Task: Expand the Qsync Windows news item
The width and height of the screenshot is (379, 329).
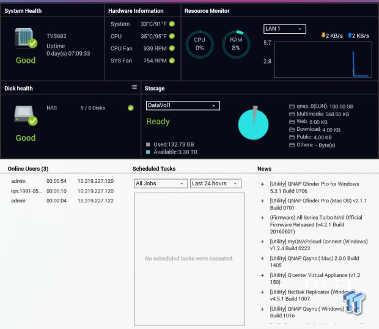Action: [262, 309]
